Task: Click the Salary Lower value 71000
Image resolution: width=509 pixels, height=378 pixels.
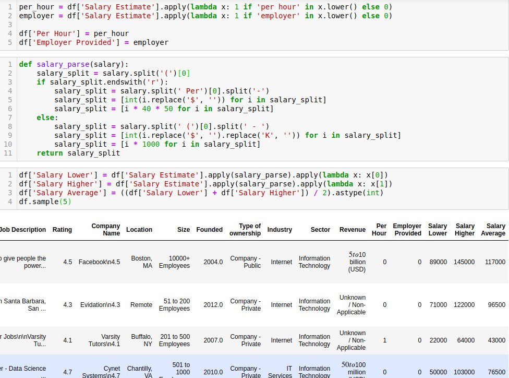Action: pyautogui.click(x=438, y=305)
